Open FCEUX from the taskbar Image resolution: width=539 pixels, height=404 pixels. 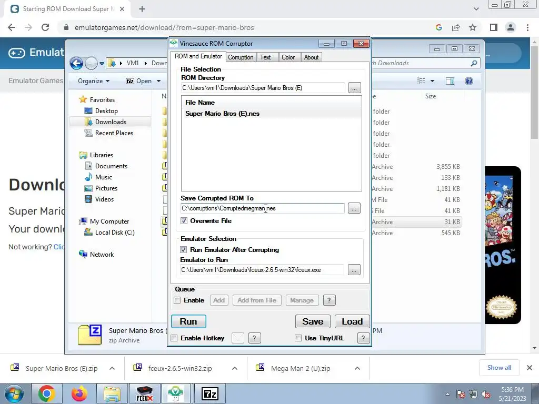(x=144, y=393)
